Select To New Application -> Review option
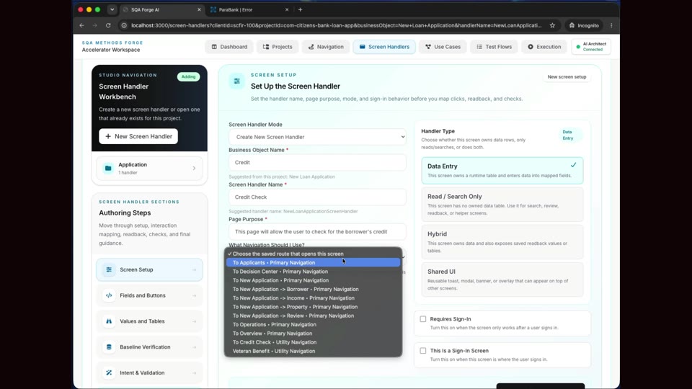Image resolution: width=692 pixels, height=389 pixels. [313, 316]
